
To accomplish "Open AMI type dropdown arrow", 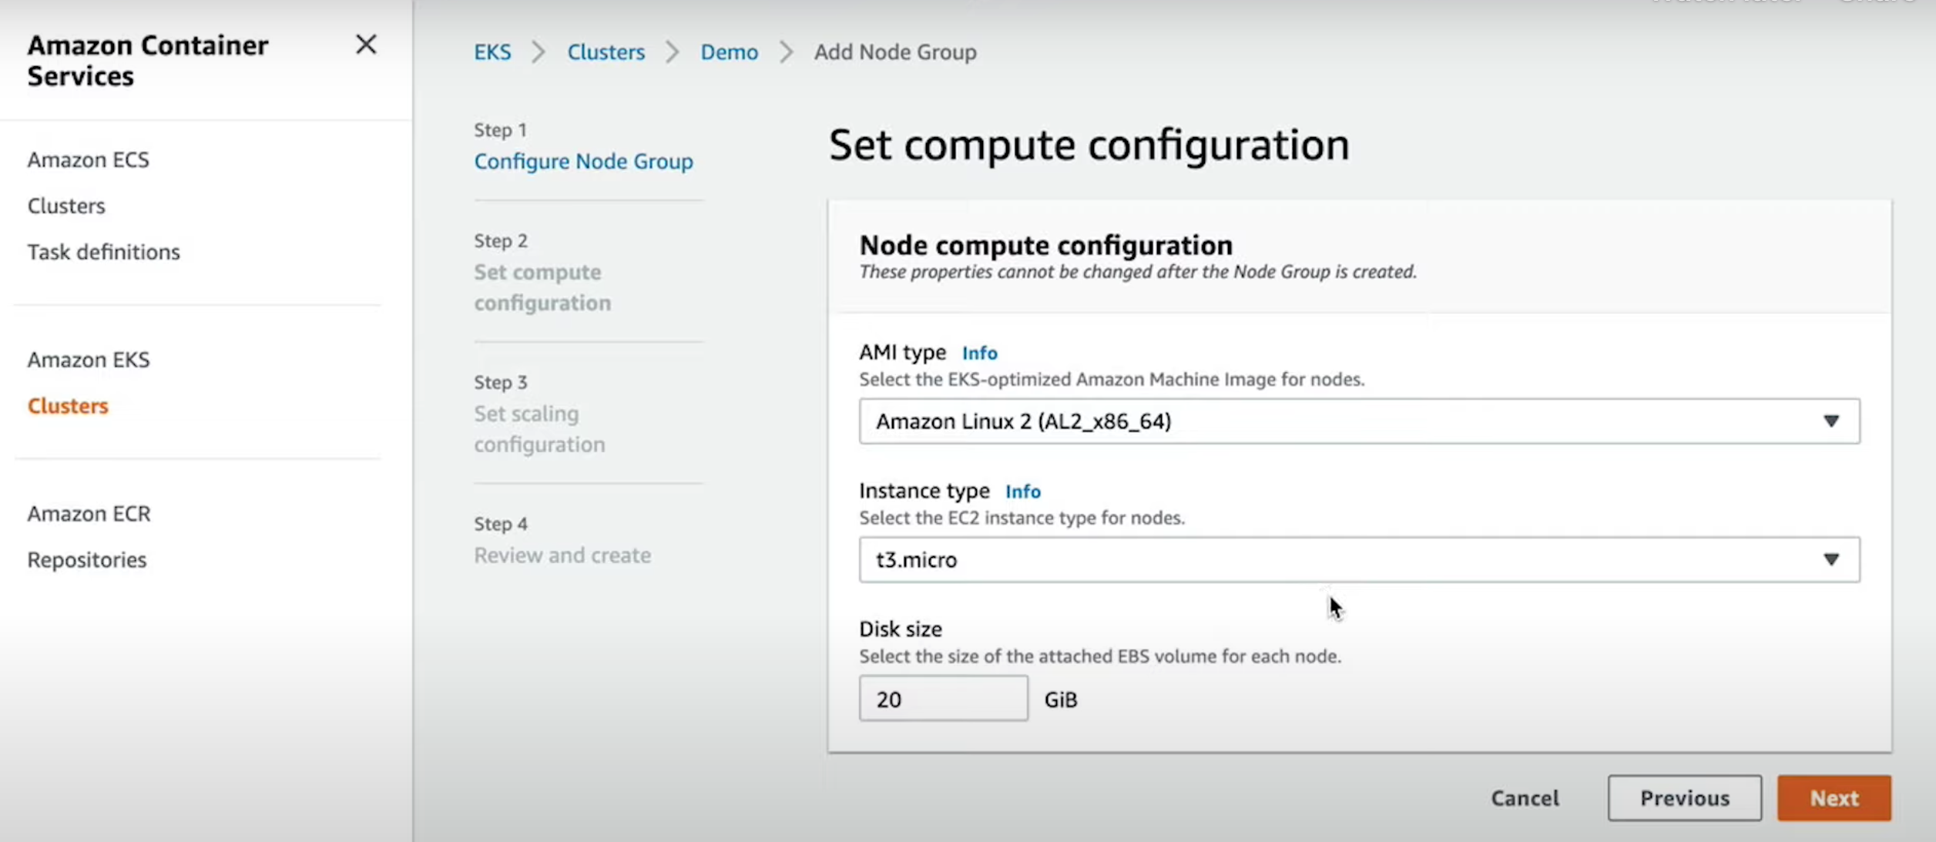I will (x=1830, y=421).
